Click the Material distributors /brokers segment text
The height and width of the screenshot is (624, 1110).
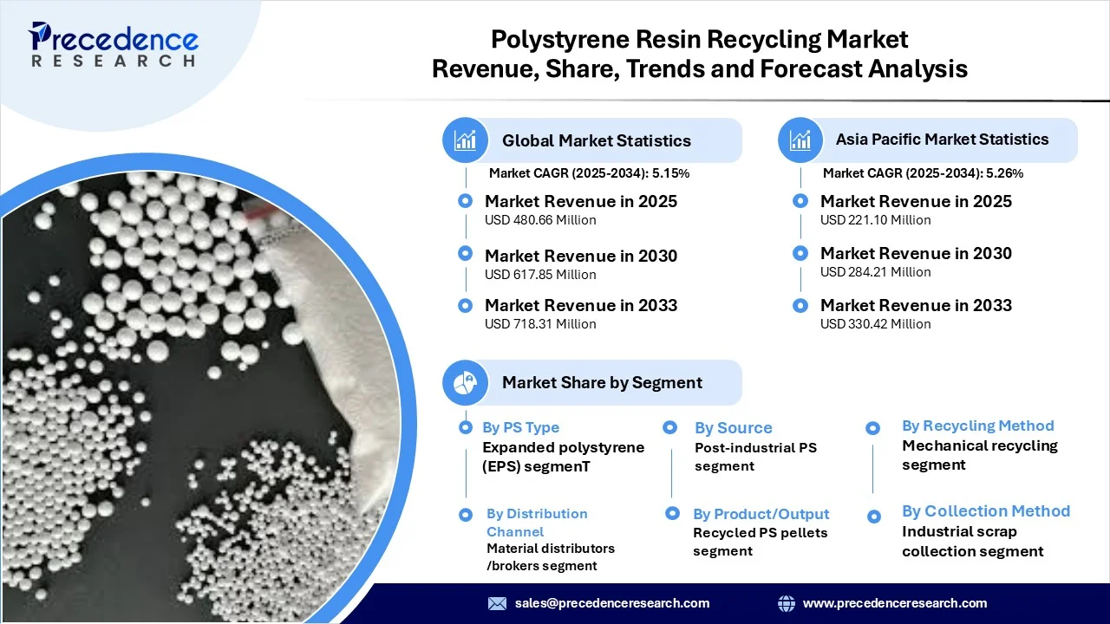click(x=551, y=557)
